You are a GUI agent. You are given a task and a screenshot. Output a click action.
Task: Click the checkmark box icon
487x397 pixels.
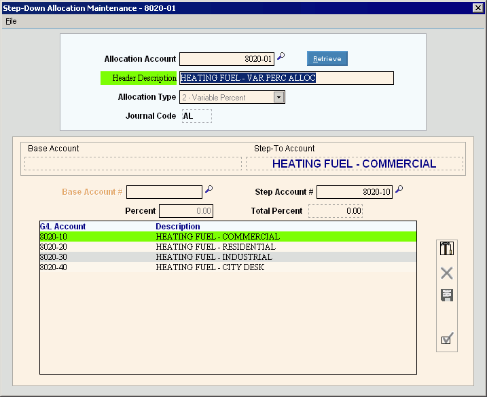447,339
